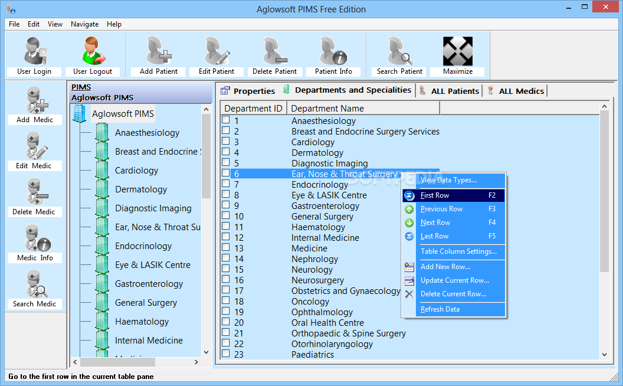The image size is (623, 386).
Task: Open the Add Patient tool
Action: tap(159, 51)
